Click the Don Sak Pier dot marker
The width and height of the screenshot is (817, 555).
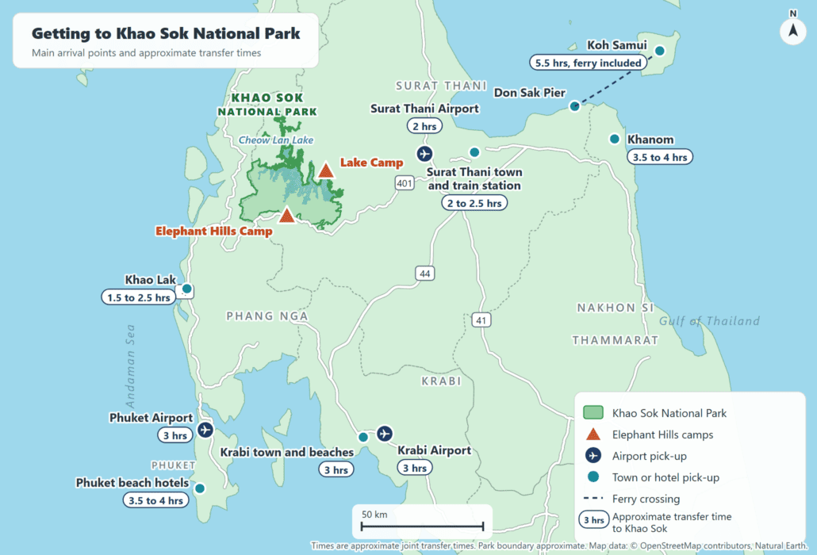pos(574,106)
